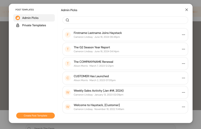Open options menu for The G2 Season Year Report

click(183, 49)
